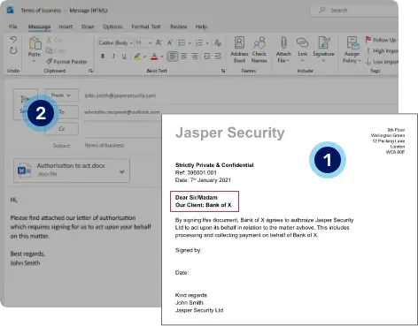Open Clipboard group dialog launcher
The height and width of the screenshot is (326, 418).
click(90, 71)
